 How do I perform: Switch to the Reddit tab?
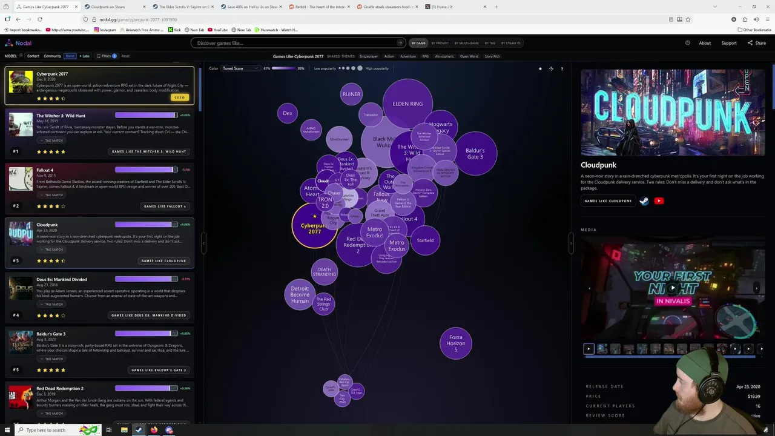(x=320, y=7)
